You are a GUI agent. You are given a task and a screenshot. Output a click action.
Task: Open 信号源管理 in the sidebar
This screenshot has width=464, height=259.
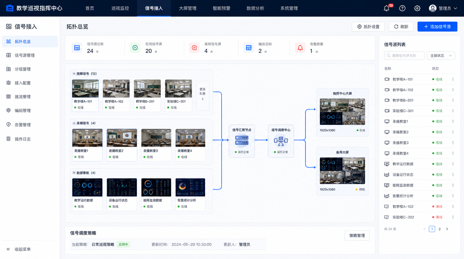pos(30,55)
